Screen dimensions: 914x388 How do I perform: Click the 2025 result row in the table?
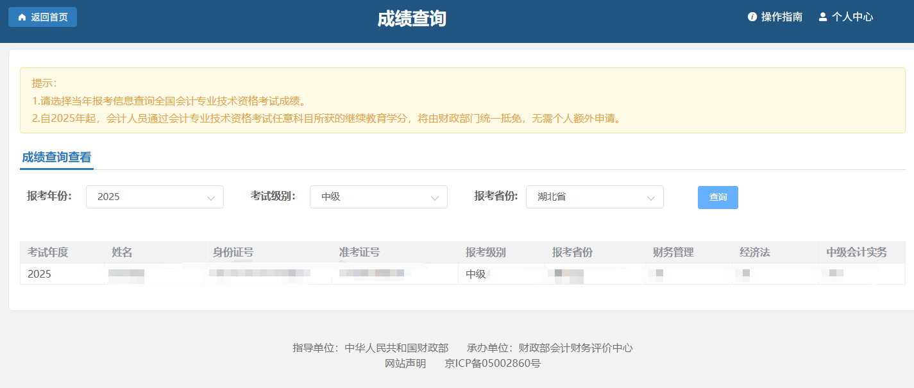point(257,274)
